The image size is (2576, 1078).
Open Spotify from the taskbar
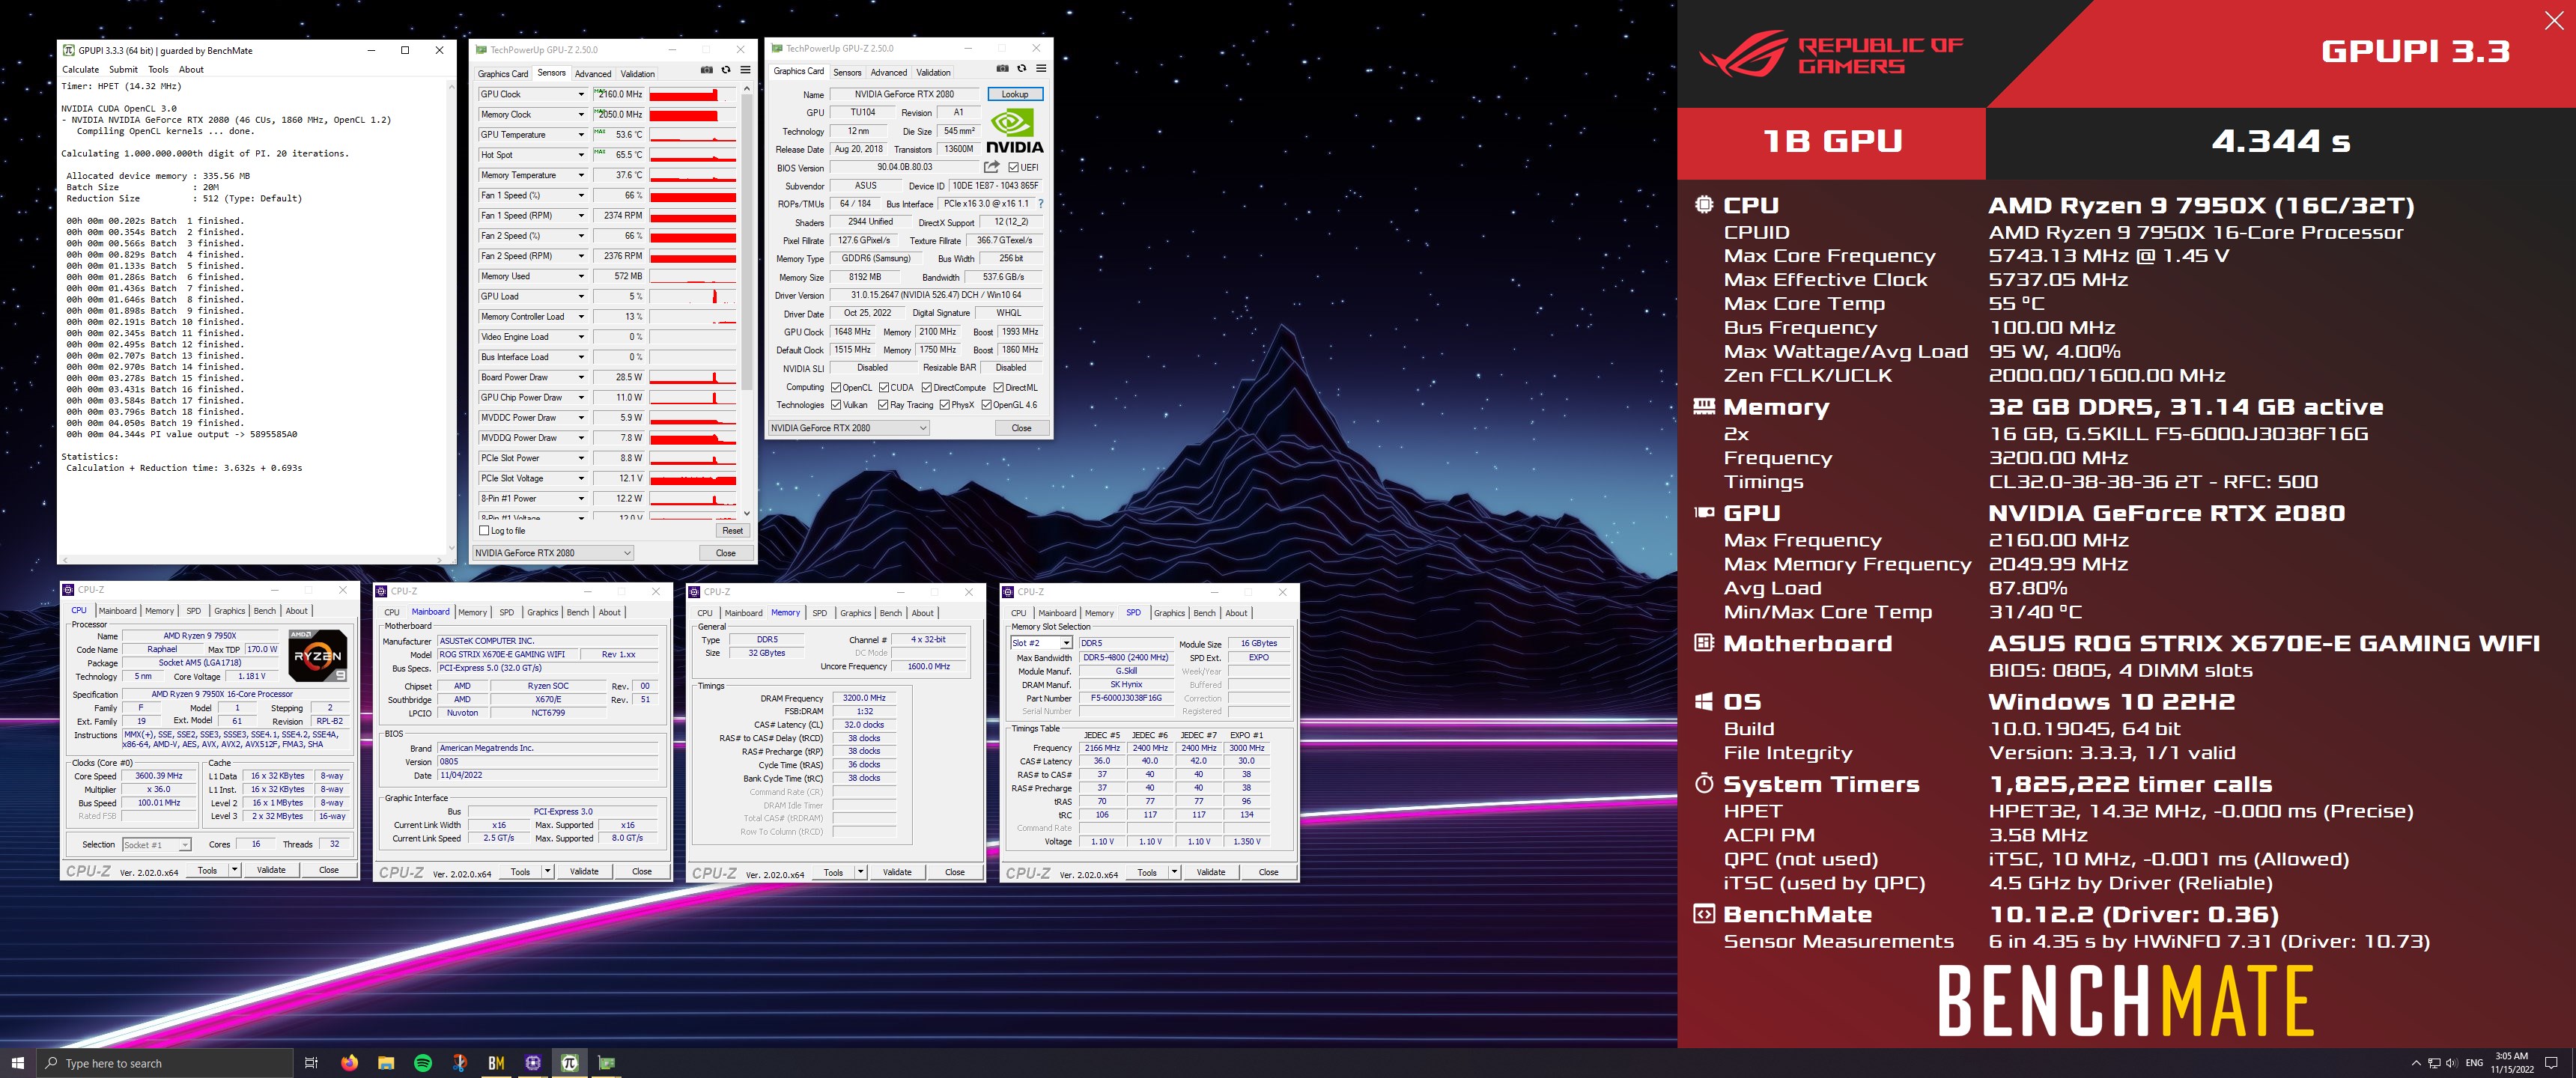(423, 1063)
